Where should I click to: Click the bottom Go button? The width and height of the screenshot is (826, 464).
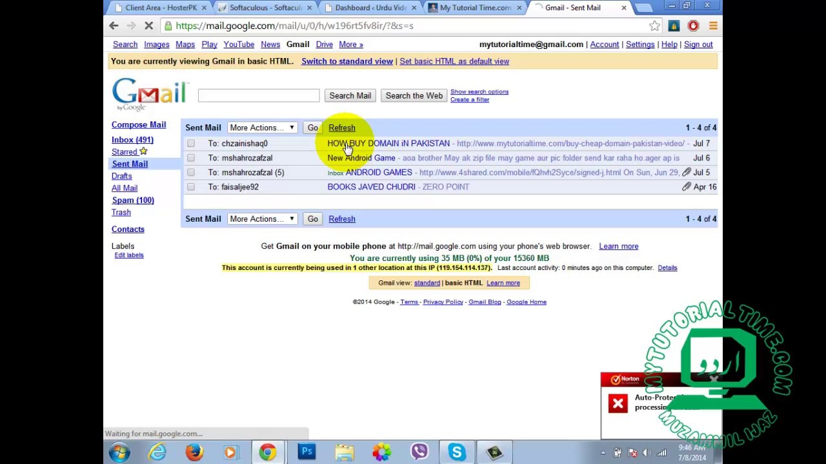point(313,219)
